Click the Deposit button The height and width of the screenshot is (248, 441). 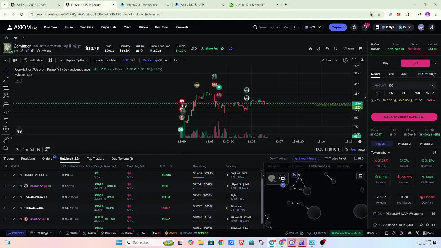click(x=338, y=27)
